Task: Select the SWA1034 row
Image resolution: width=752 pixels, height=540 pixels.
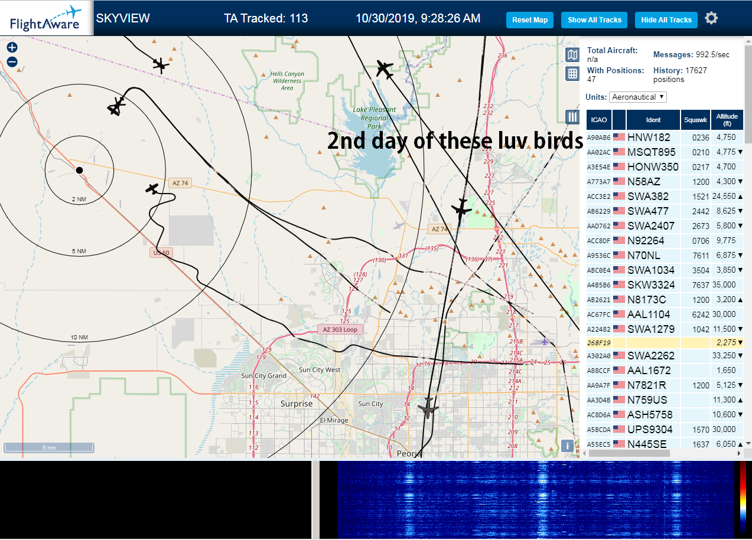Action: pos(665,270)
